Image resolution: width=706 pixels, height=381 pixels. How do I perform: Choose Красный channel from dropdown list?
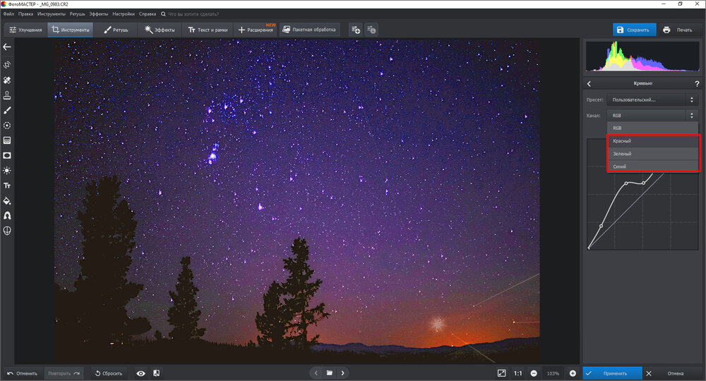point(653,141)
